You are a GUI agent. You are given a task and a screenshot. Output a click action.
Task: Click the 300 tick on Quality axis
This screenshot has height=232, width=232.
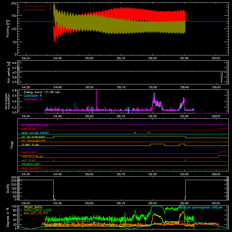[x=14, y=177]
